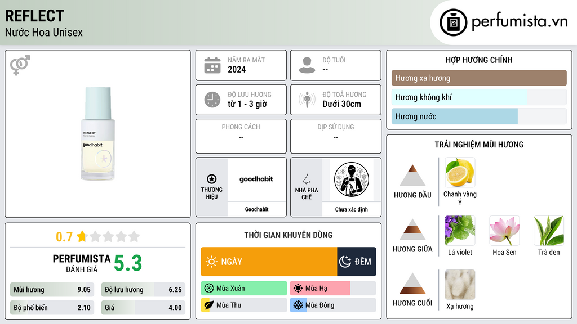Click the Độ lưu hương score bar
Screen dimensions: 577x324
143,290
